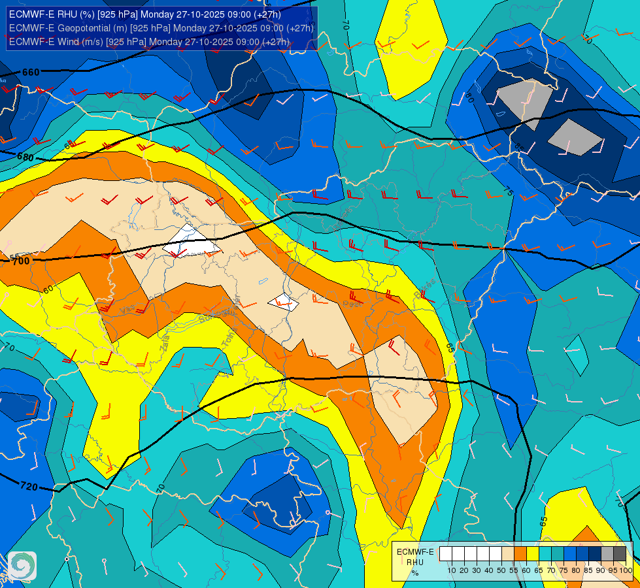Click the 100 tick label in legend
Screen dimensions: 640x588
tap(626, 570)
